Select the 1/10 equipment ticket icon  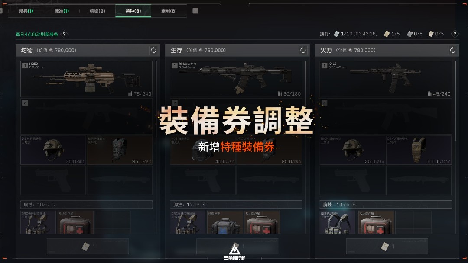pos(336,34)
